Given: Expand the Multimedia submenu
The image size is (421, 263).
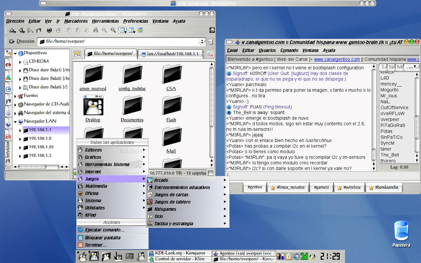Looking at the screenshot, I should (112, 186).
